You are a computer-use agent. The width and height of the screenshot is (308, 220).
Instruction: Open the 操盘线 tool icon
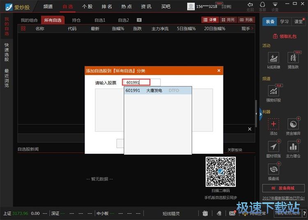coord(274,169)
